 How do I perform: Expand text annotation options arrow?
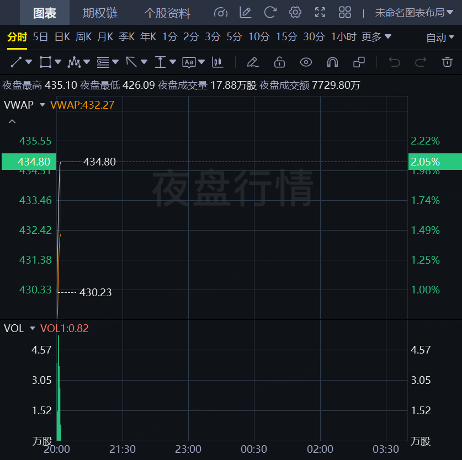[x=201, y=62]
